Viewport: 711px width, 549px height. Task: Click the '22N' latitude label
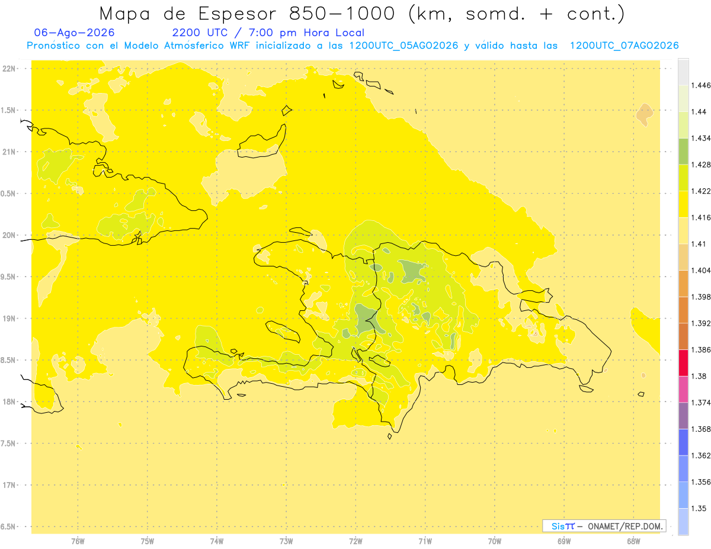[x=8, y=69]
